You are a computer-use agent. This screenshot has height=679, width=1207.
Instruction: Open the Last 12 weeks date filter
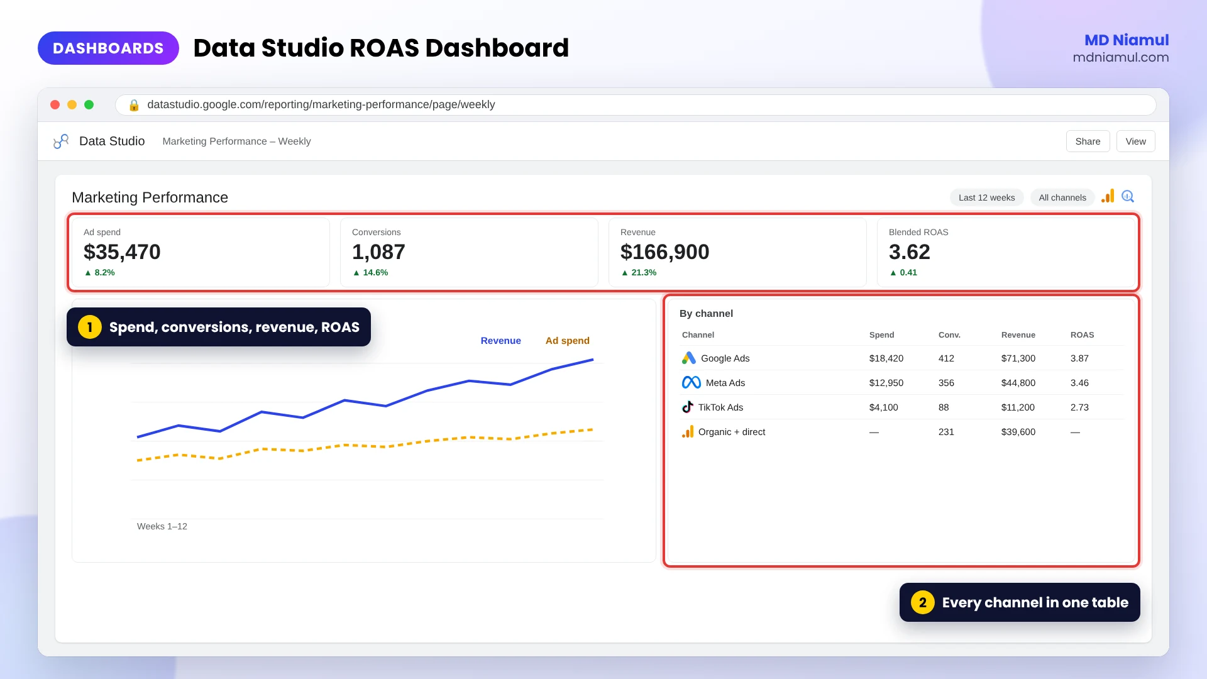[986, 197]
